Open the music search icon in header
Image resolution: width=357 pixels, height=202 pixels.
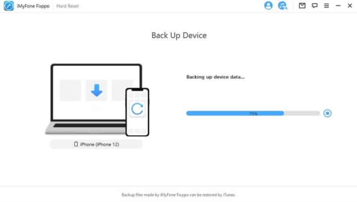point(282,5)
